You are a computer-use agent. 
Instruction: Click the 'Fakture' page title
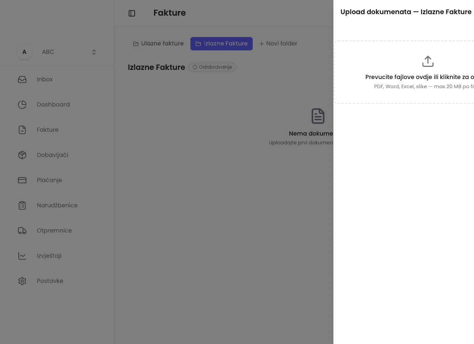pyautogui.click(x=170, y=13)
